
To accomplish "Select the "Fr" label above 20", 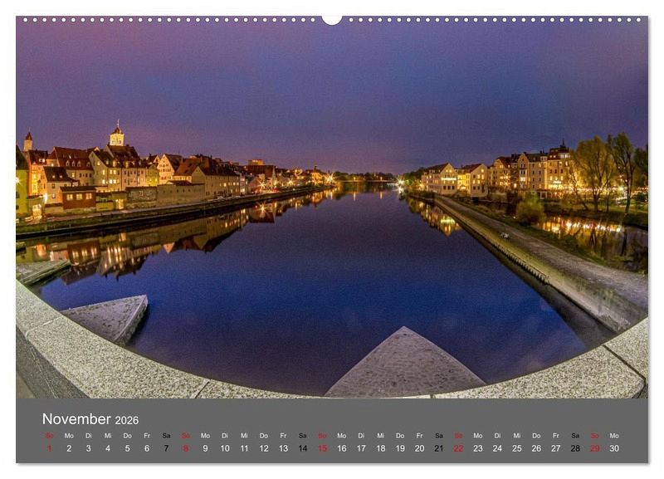I will coord(420,435).
